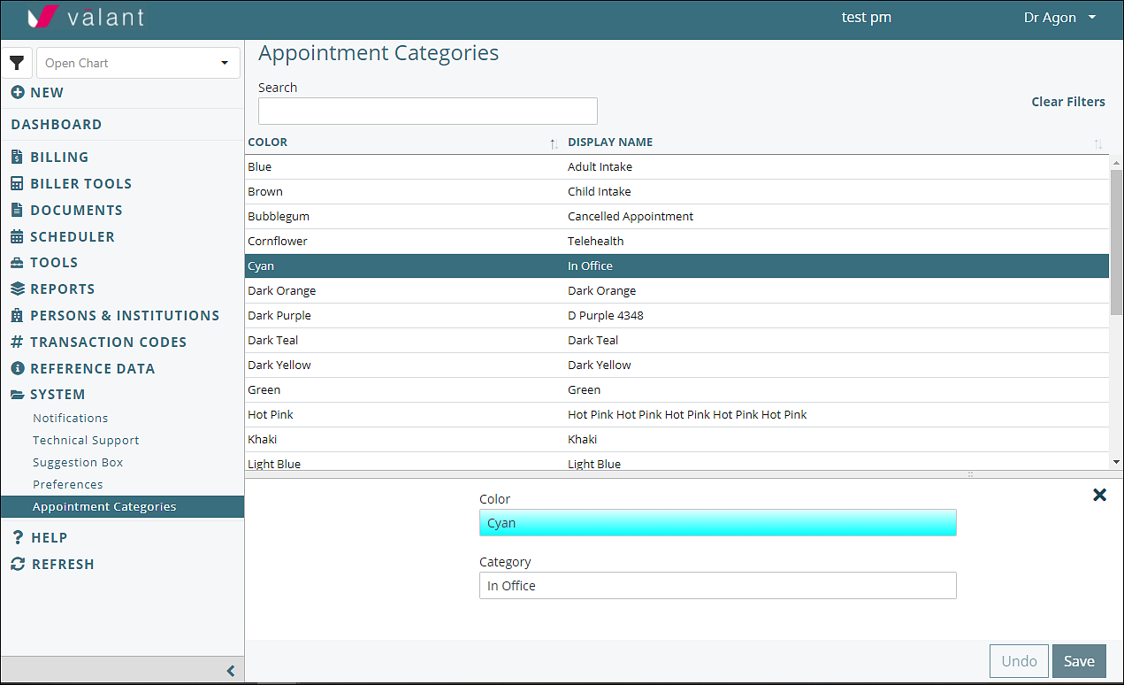Click the Refresh icon at sidebar bottom
The image size is (1124, 685).
click(17, 564)
